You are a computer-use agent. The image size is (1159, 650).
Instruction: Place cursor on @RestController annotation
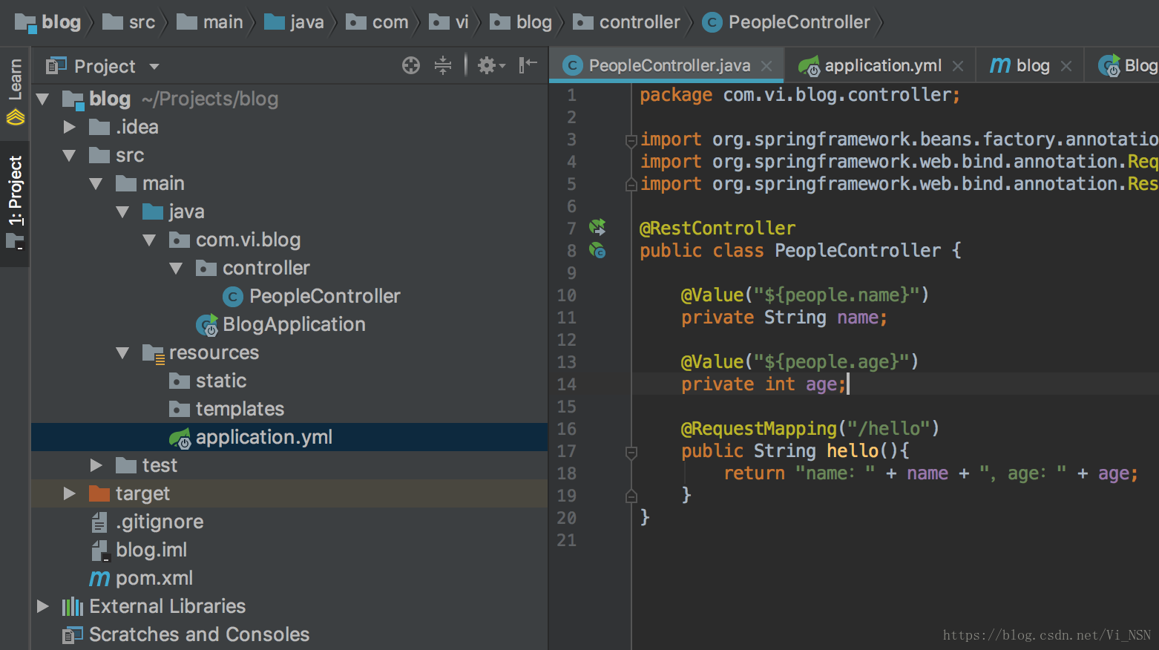coord(718,229)
